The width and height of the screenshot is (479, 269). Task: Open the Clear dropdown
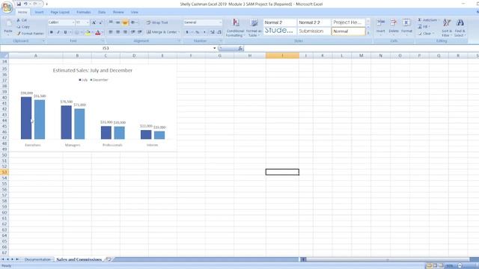426,34
